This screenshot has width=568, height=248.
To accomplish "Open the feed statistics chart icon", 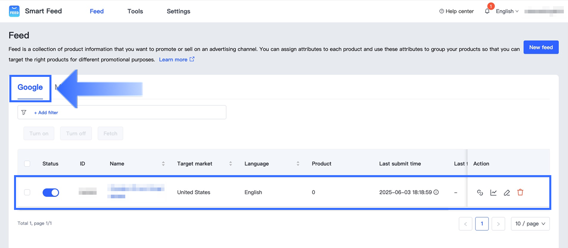I will 493,193.
